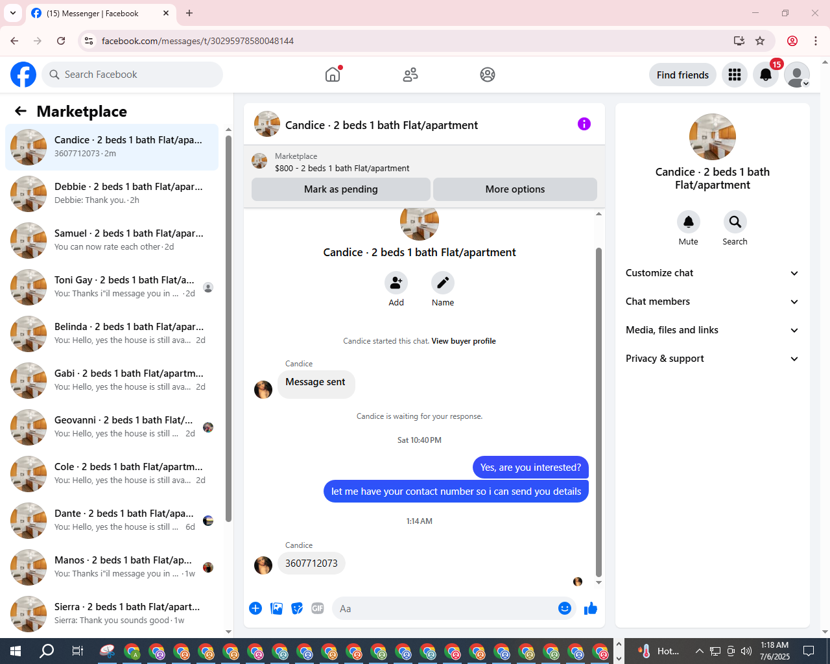Go to the Home feed icon

coord(333,75)
